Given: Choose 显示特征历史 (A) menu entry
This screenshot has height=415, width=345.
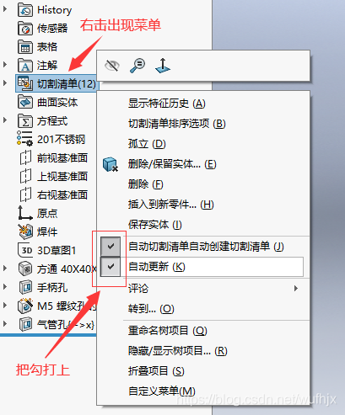Looking at the screenshot, I should (x=167, y=104).
